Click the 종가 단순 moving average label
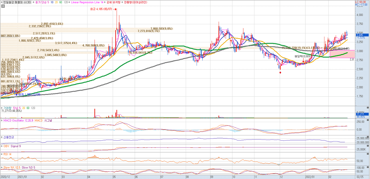The width and height of the screenshot is (370, 179). click(41, 2)
